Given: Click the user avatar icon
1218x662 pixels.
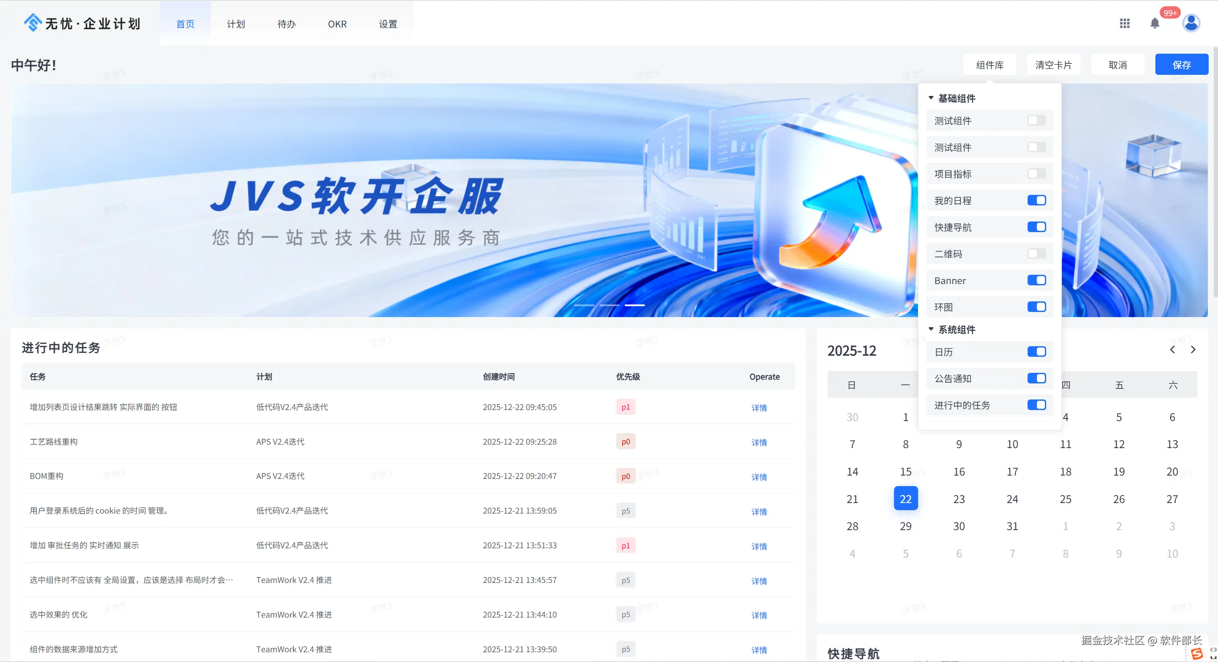Looking at the screenshot, I should click(x=1190, y=23).
